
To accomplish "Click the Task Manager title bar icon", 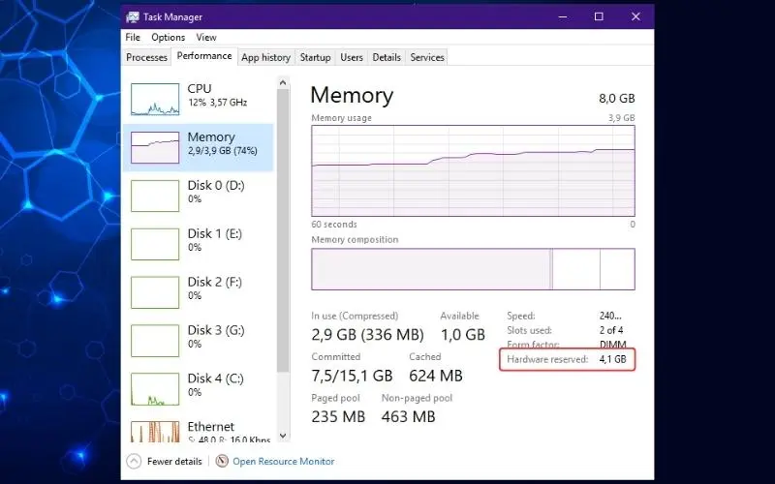I will [x=133, y=17].
